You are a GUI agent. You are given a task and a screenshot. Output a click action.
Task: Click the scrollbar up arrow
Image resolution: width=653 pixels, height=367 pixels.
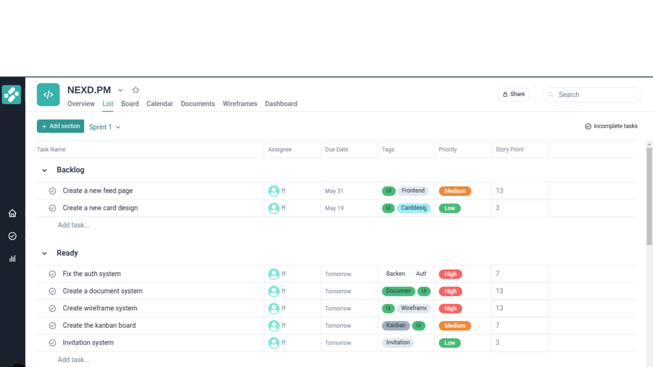[649, 144]
